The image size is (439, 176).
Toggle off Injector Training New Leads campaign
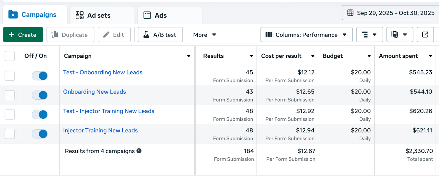40,134
